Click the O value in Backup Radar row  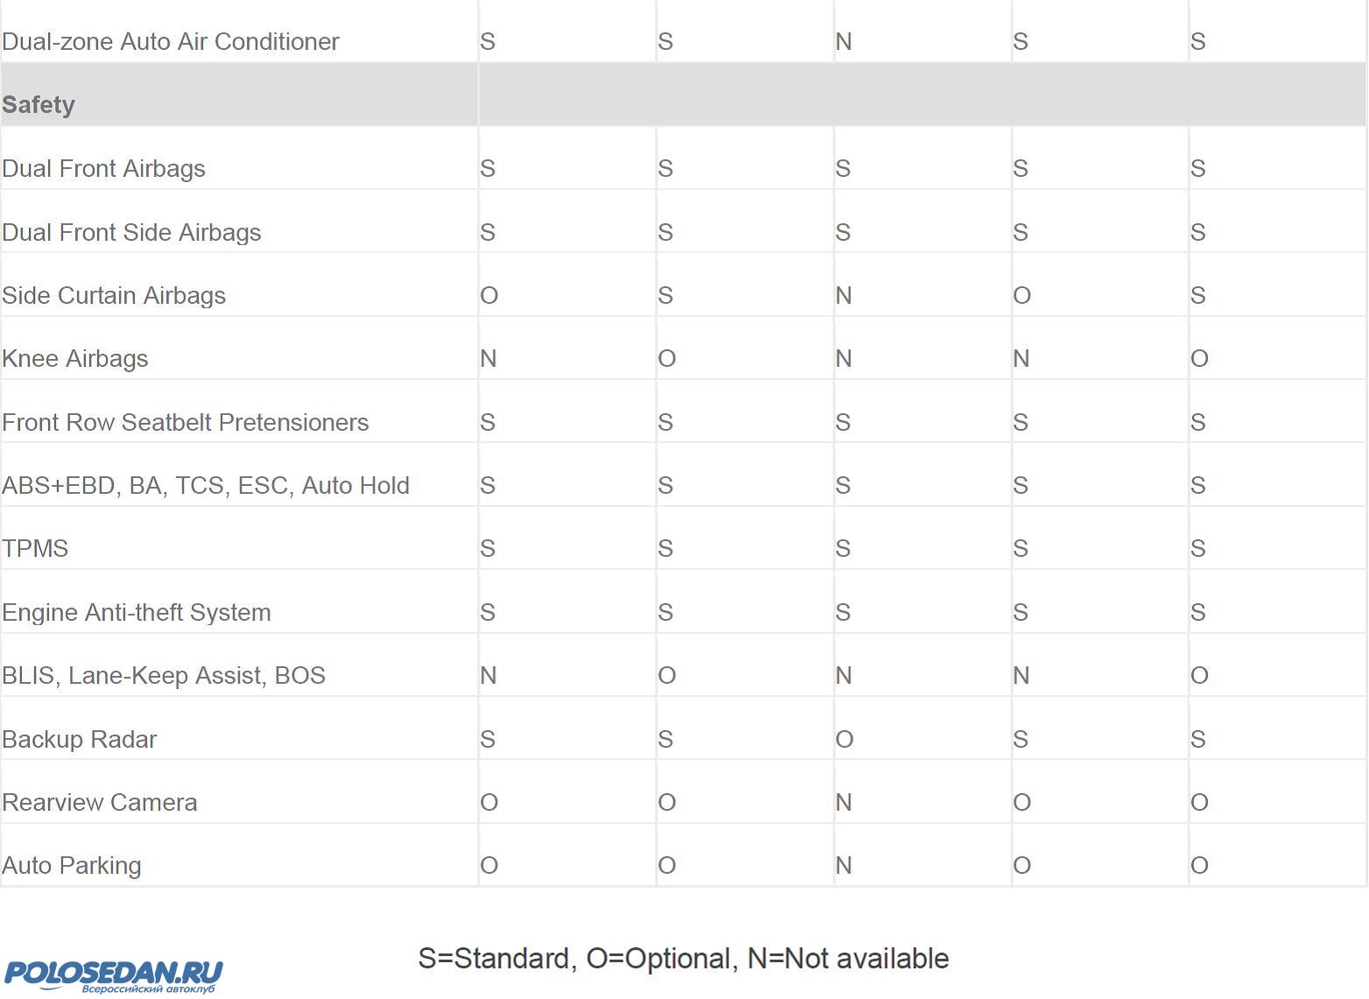click(844, 740)
